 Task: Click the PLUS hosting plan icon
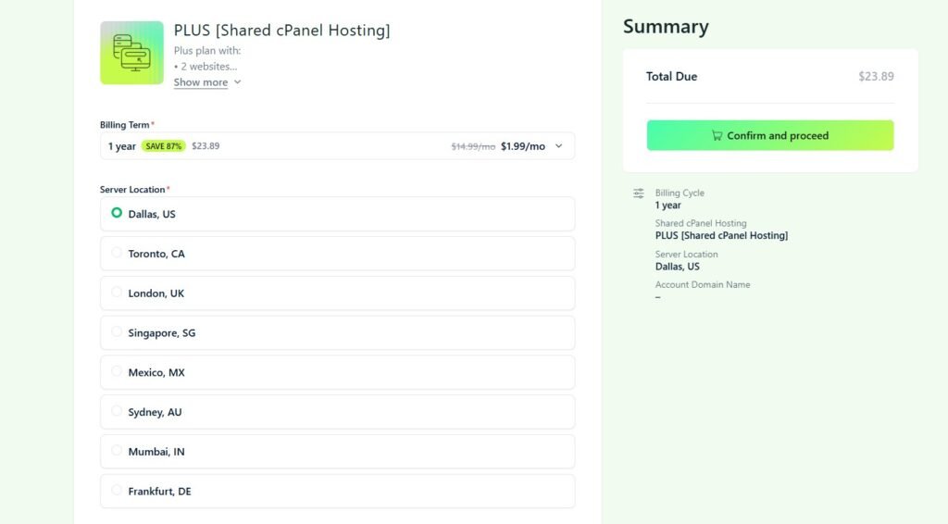(x=131, y=53)
